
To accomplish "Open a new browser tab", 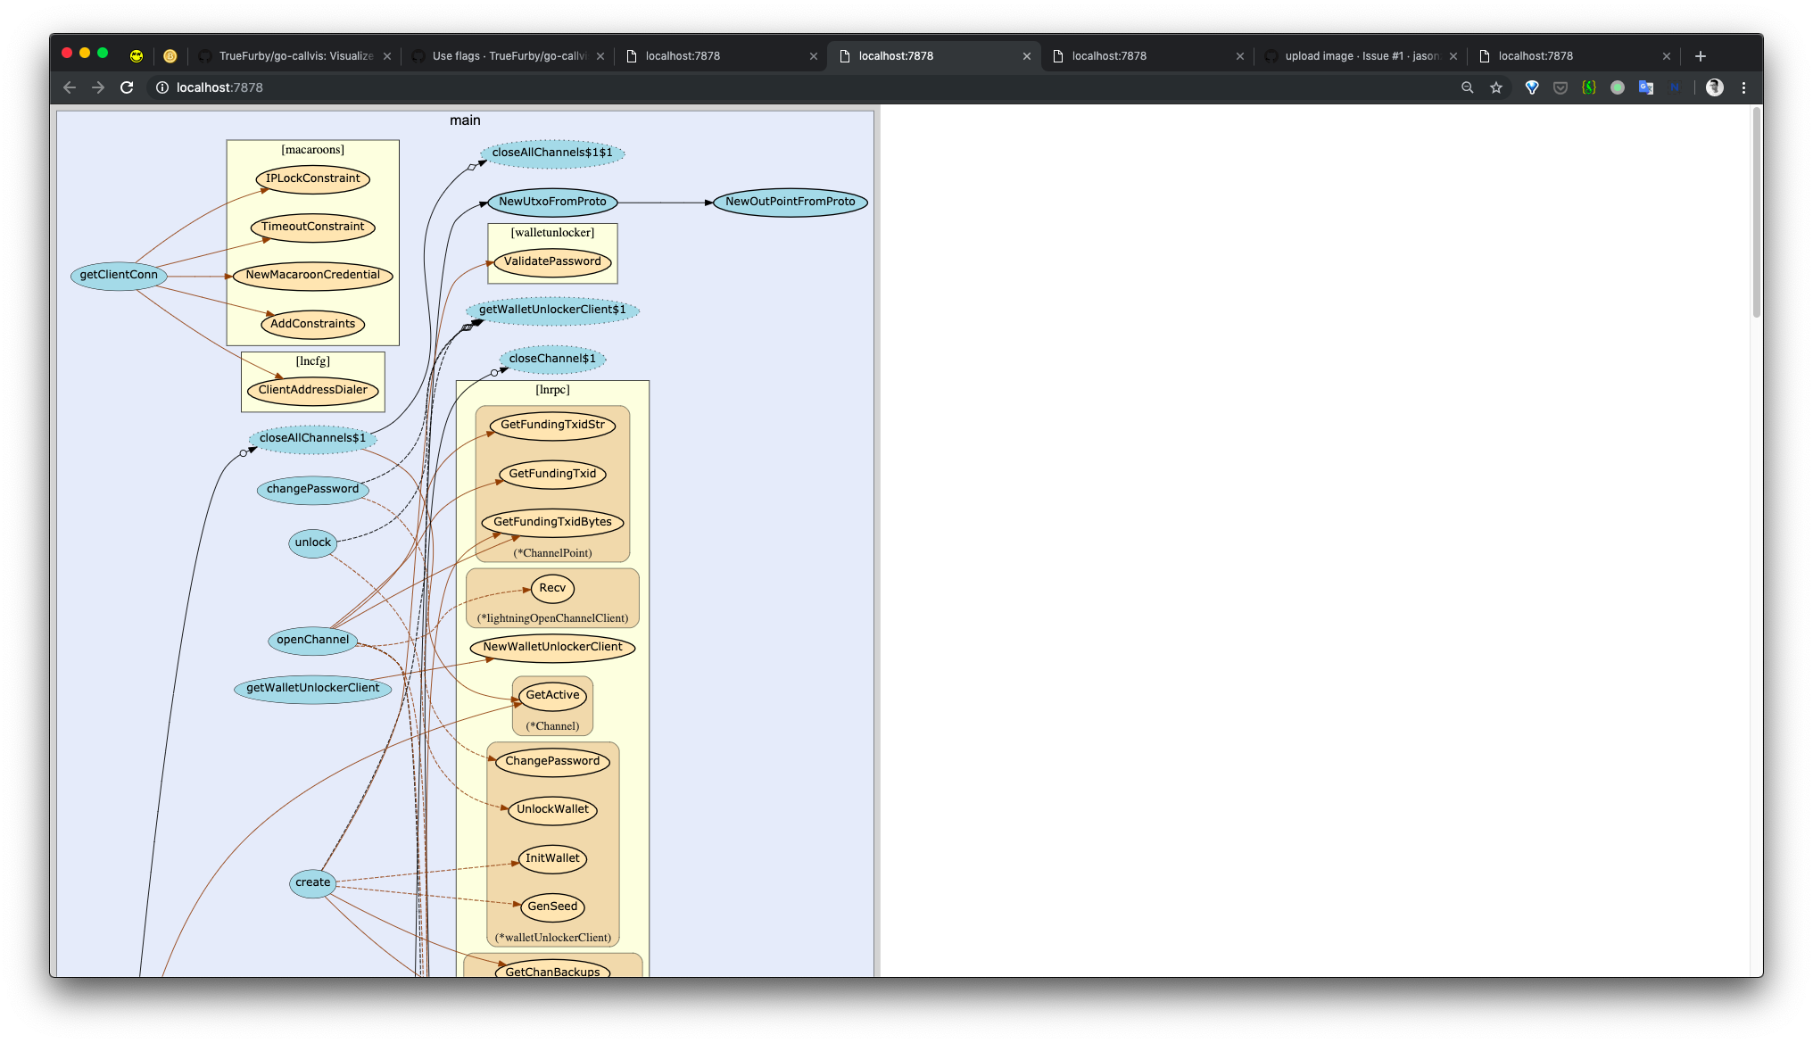I will (x=1701, y=55).
